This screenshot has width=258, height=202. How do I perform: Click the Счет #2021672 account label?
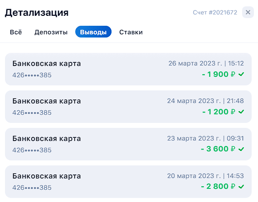(x=215, y=12)
